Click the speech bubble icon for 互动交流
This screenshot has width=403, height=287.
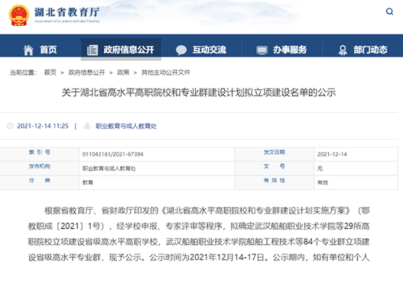click(181, 50)
